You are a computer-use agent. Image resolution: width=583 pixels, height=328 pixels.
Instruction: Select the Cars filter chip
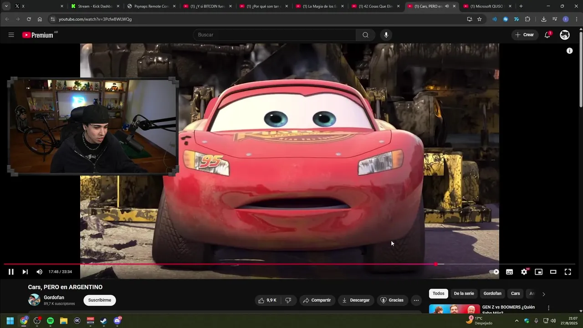click(x=516, y=294)
